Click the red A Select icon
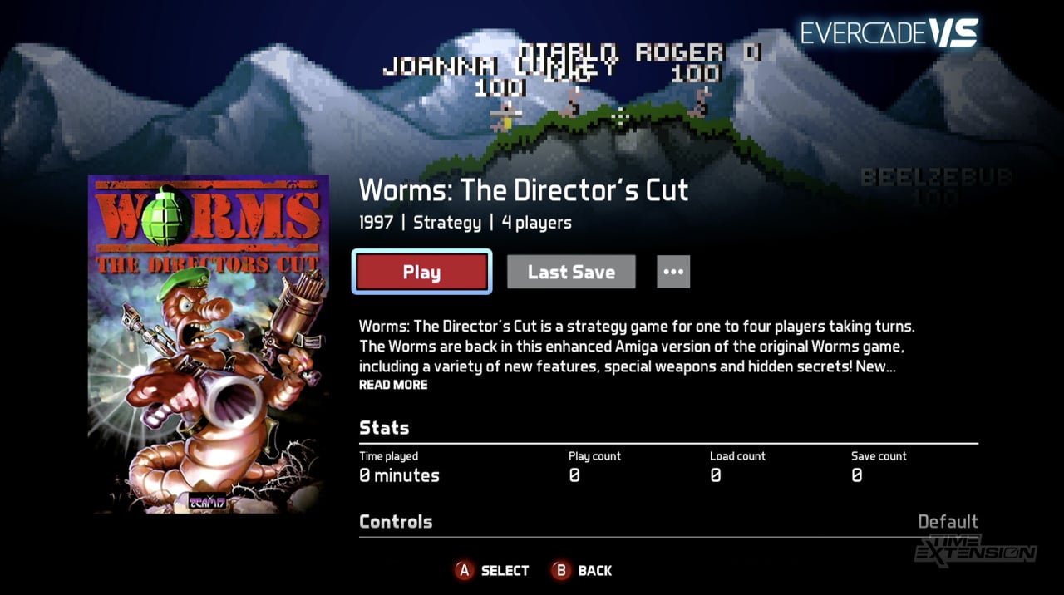Image resolution: width=1064 pixels, height=595 pixels. (464, 570)
